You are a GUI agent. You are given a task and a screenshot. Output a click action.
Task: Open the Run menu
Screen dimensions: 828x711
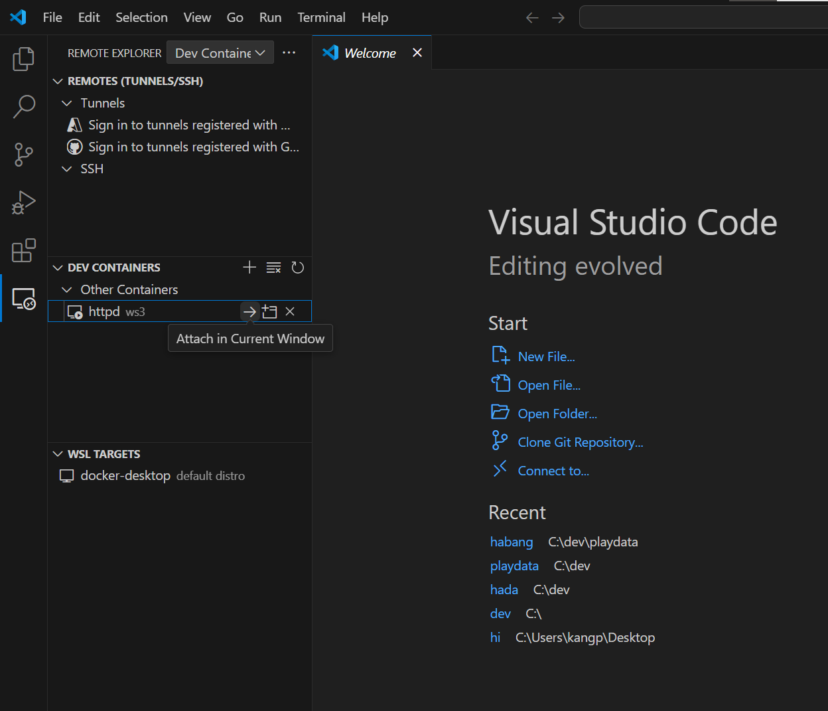(270, 17)
